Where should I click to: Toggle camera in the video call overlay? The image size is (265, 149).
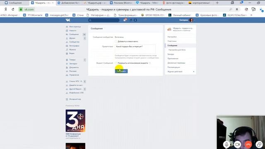pyautogui.click(x=238, y=144)
